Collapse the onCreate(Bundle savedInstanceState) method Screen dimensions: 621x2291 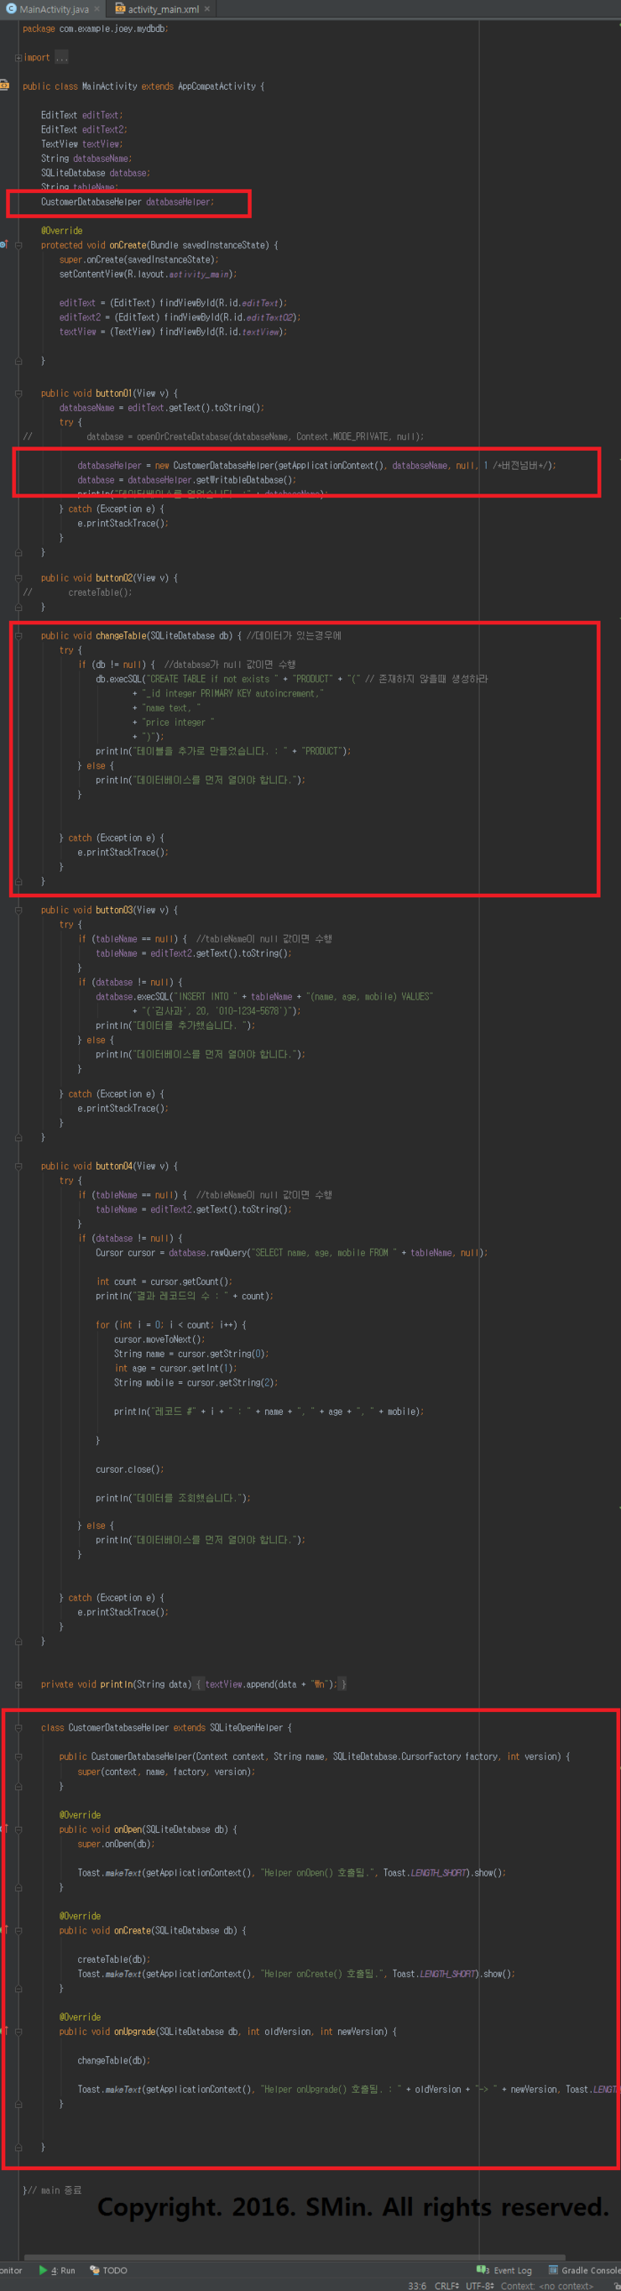pos(18,244)
